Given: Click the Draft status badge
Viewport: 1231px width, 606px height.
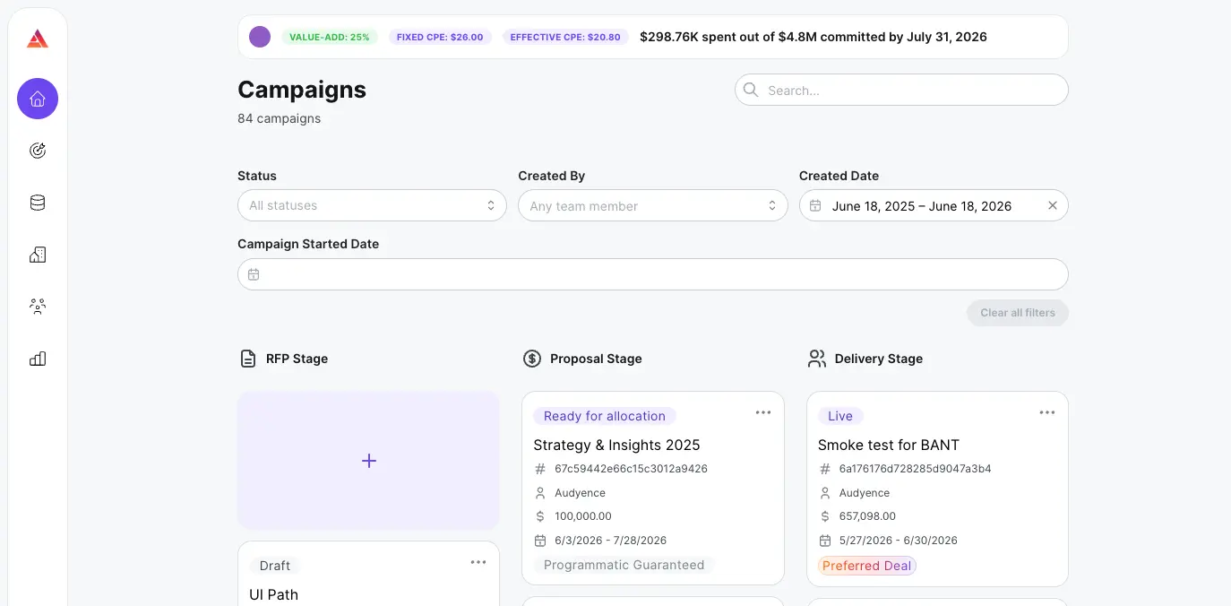Looking at the screenshot, I should point(275,566).
